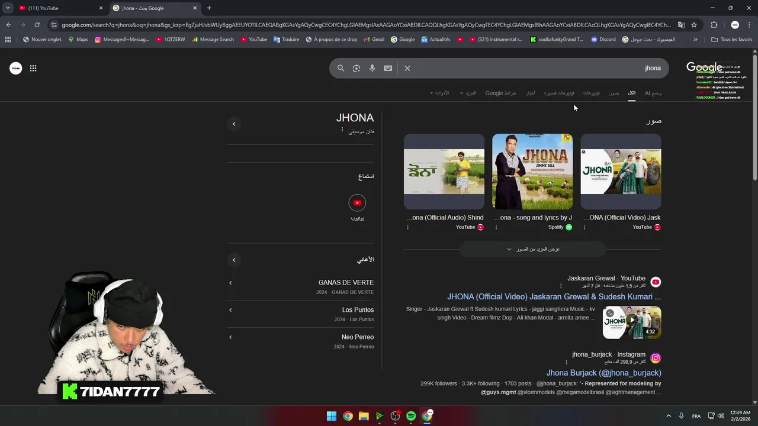
Task: Open the Gmail bookmark
Action: point(374,40)
